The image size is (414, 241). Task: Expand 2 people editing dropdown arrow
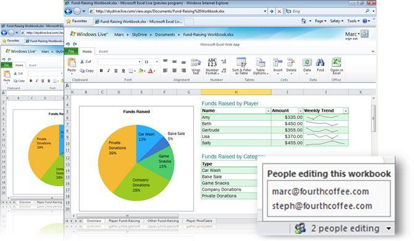pyautogui.click(x=389, y=229)
